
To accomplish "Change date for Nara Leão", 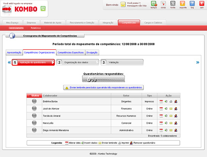I will coord(161,123).
